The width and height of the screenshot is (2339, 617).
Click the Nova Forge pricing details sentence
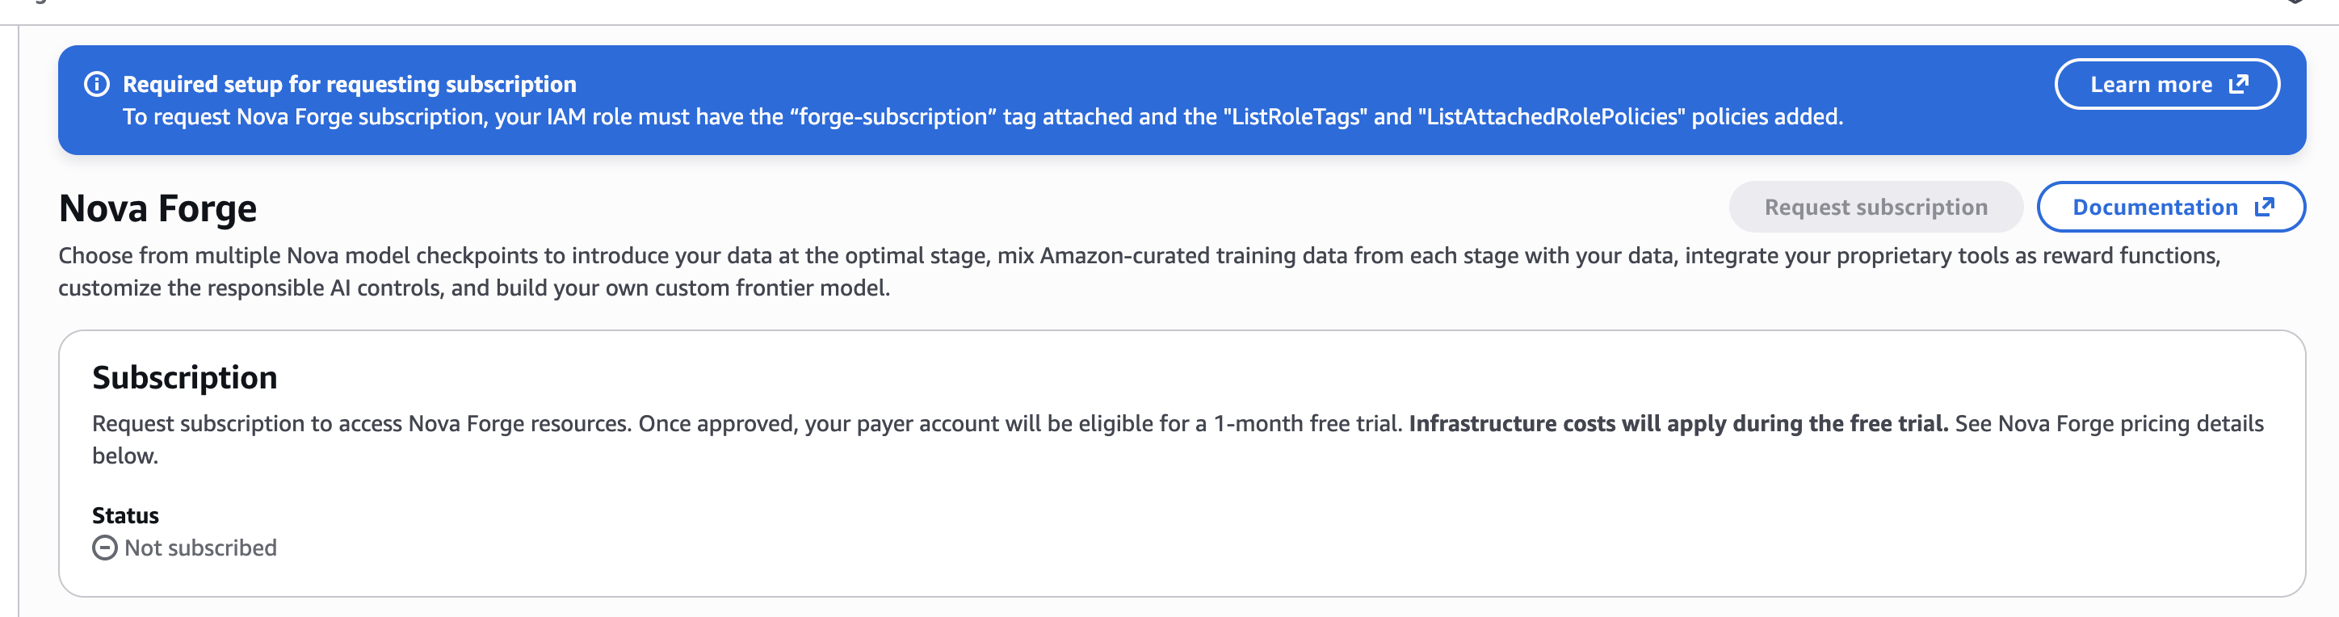pyautogui.click(x=2108, y=424)
